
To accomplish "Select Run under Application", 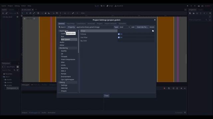I will pos(63,37).
